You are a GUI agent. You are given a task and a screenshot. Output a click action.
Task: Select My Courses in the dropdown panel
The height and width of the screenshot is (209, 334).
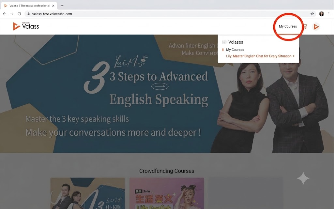(x=235, y=50)
